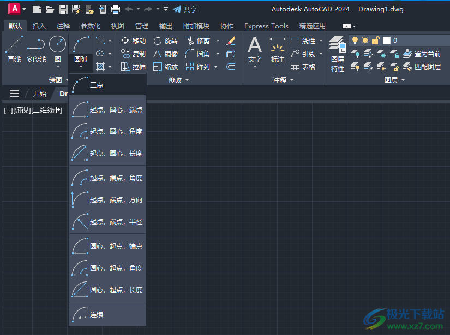
Task: Click the [俯视] view control label
Action: click(21, 110)
